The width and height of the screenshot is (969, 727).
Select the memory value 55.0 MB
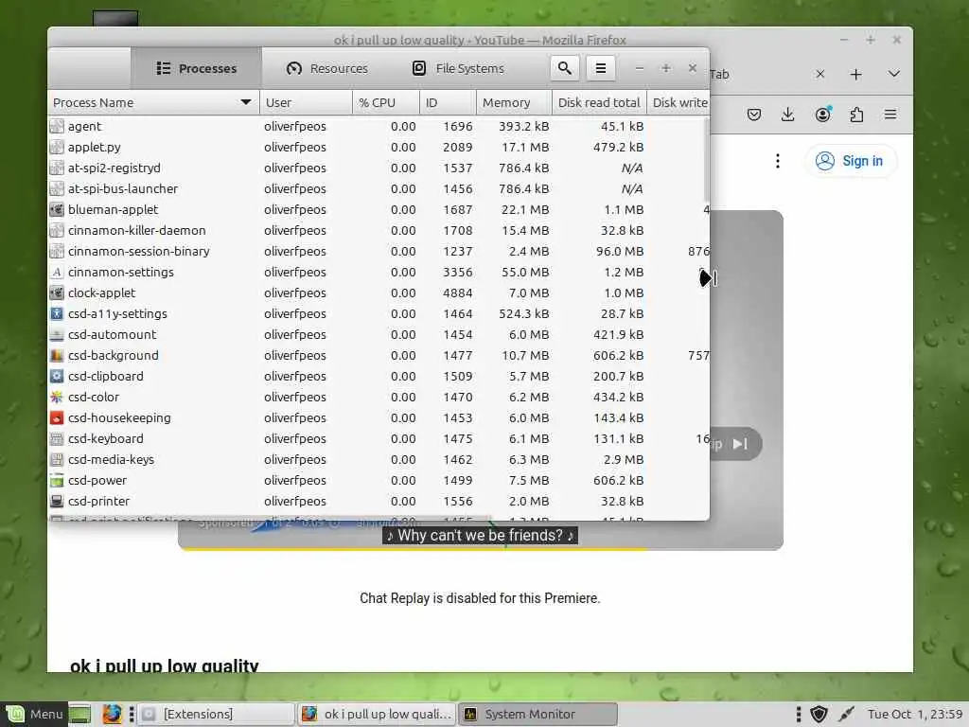[x=524, y=272]
